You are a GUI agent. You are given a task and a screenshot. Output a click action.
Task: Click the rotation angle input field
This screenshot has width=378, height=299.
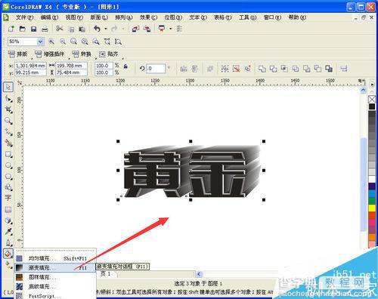coord(156,69)
